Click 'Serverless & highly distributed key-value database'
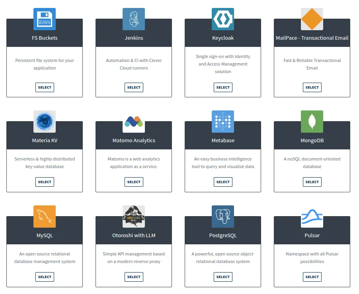The width and height of the screenshot is (359, 294). 45,163
